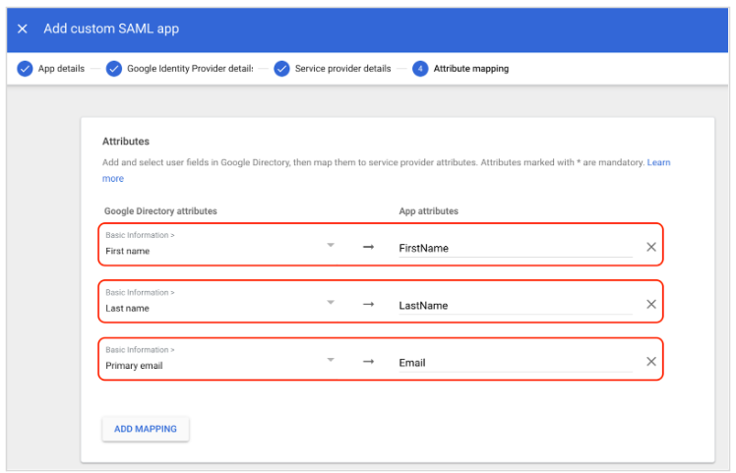Select the Attribute mapping step label
This screenshot has width=736, height=473.
[471, 69]
